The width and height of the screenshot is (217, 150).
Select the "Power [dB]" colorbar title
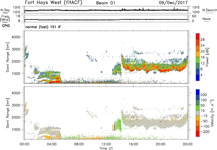tap(207, 57)
